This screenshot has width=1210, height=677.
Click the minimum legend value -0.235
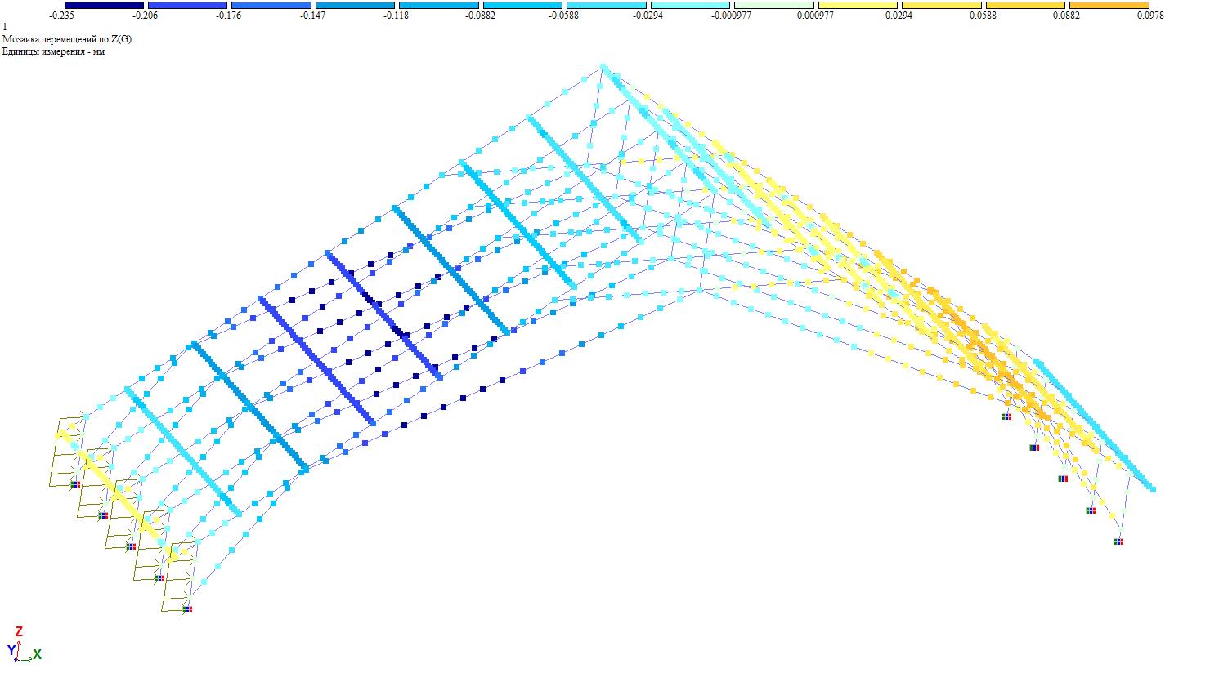click(x=61, y=16)
